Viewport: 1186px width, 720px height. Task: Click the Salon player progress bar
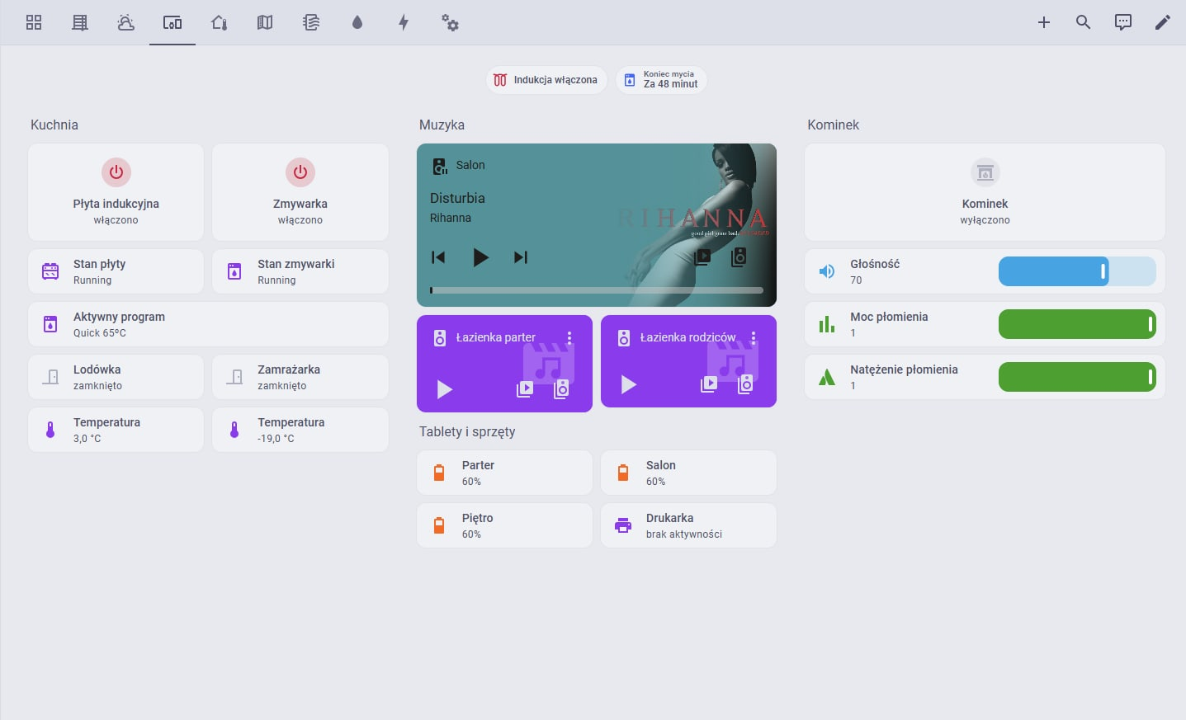597,290
